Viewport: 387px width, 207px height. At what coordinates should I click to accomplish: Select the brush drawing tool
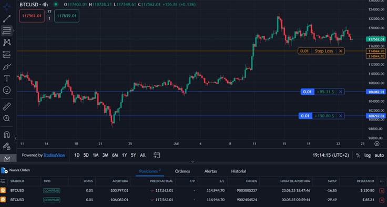point(7,67)
